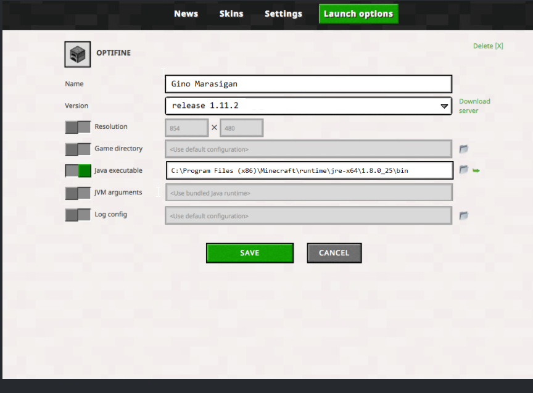This screenshot has height=393, width=533.
Task: Open folder picker for Log config
Action: [463, 216]
